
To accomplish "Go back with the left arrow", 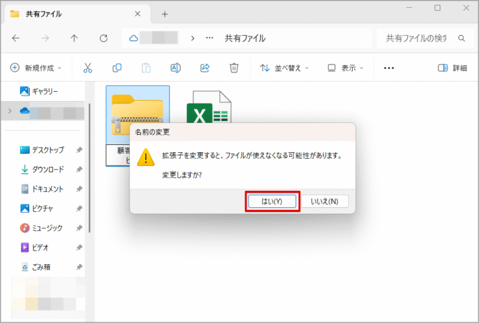I will [16, 38].
